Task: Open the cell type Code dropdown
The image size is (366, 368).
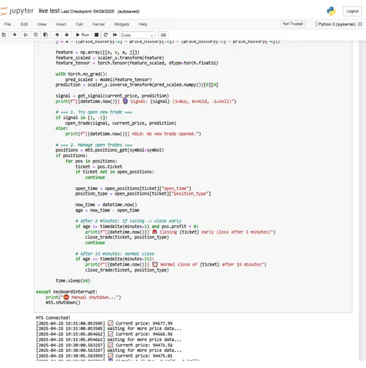Action: tap(138, 35)
